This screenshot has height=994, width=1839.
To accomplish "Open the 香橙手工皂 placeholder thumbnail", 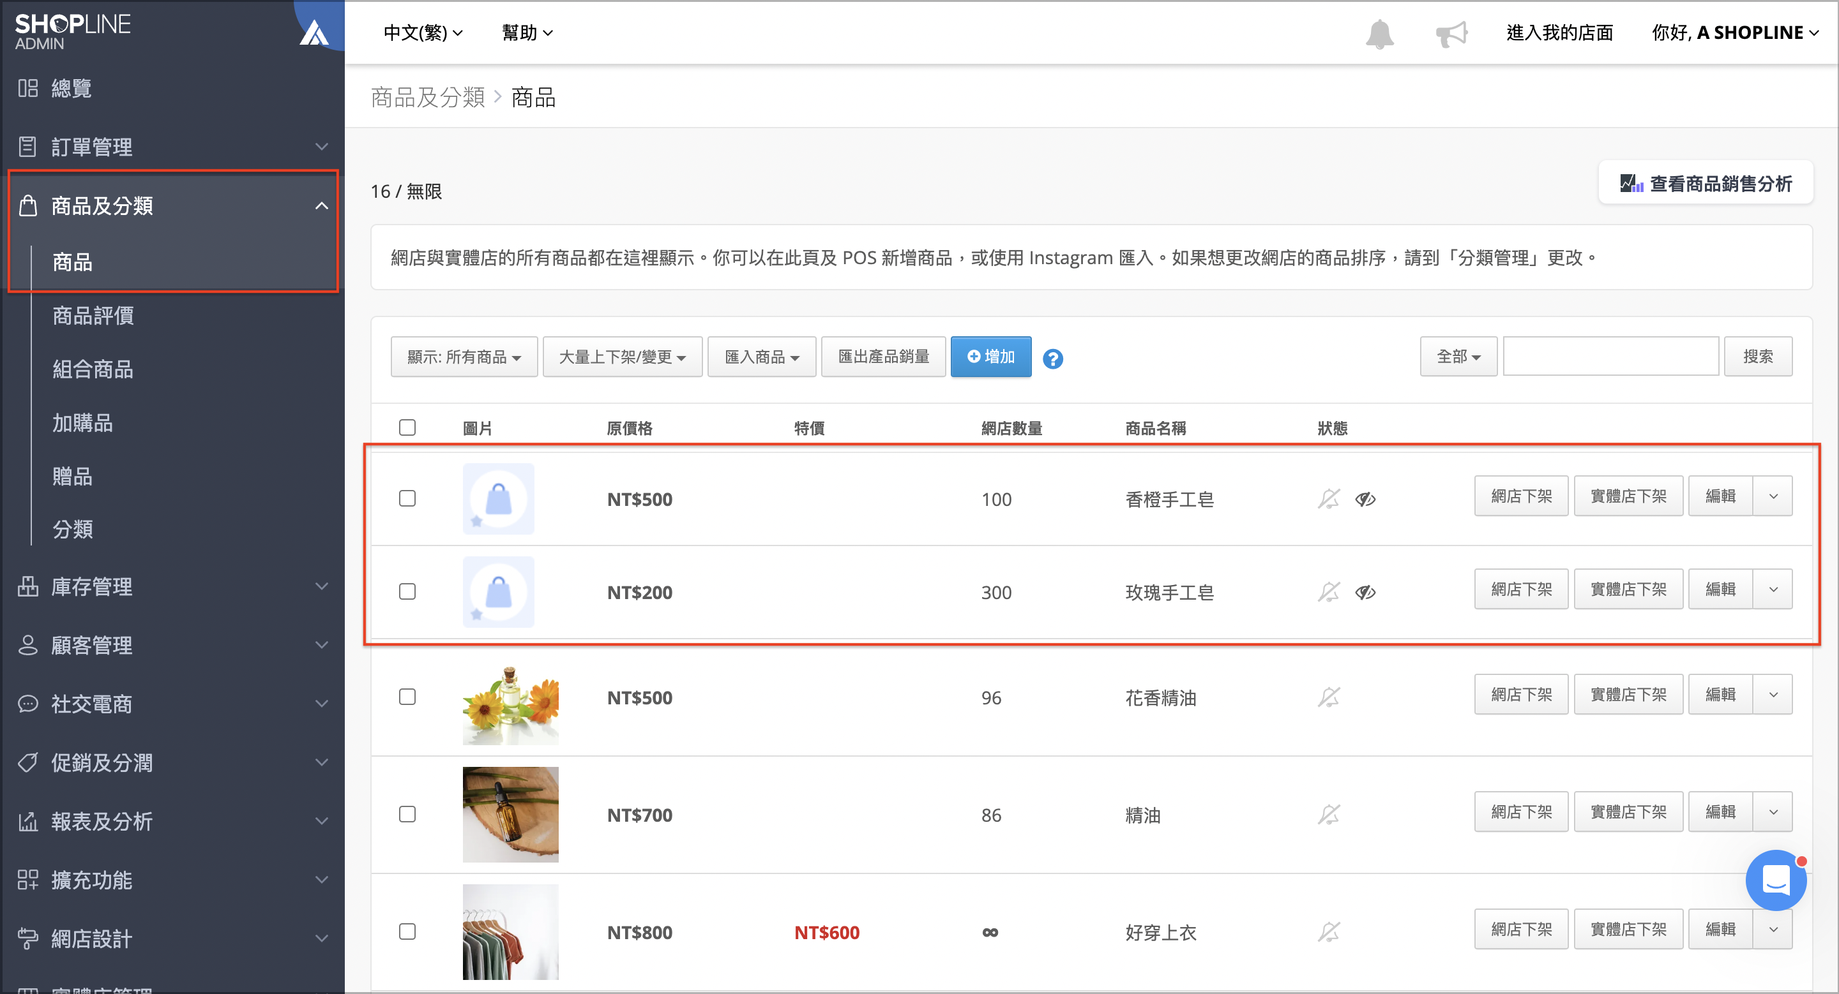I will pyautogui.click(x=498, y=498).
